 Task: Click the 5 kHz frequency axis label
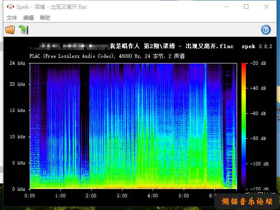[18, 163]
